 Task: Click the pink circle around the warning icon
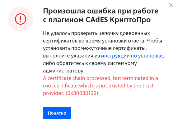pyautogui.click(x=21, y=19)
